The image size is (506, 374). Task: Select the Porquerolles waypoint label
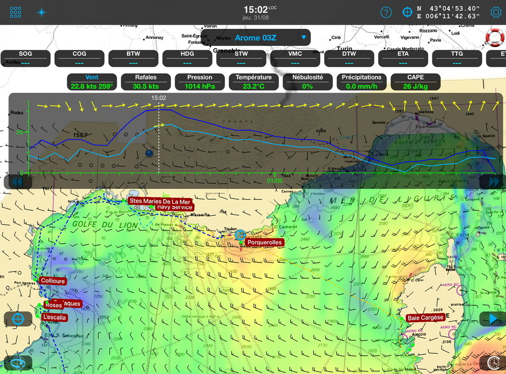click(x=265, y=242)
